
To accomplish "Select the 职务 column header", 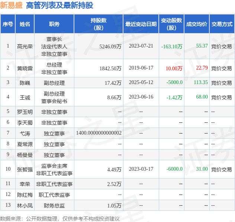I will [x=54, y=24].
